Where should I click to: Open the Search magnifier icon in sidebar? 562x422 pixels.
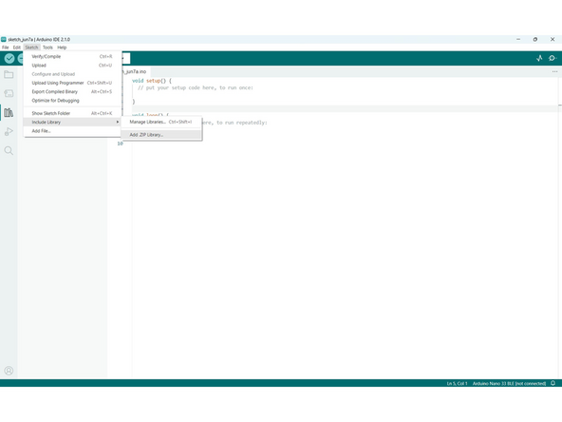(9, 151)
